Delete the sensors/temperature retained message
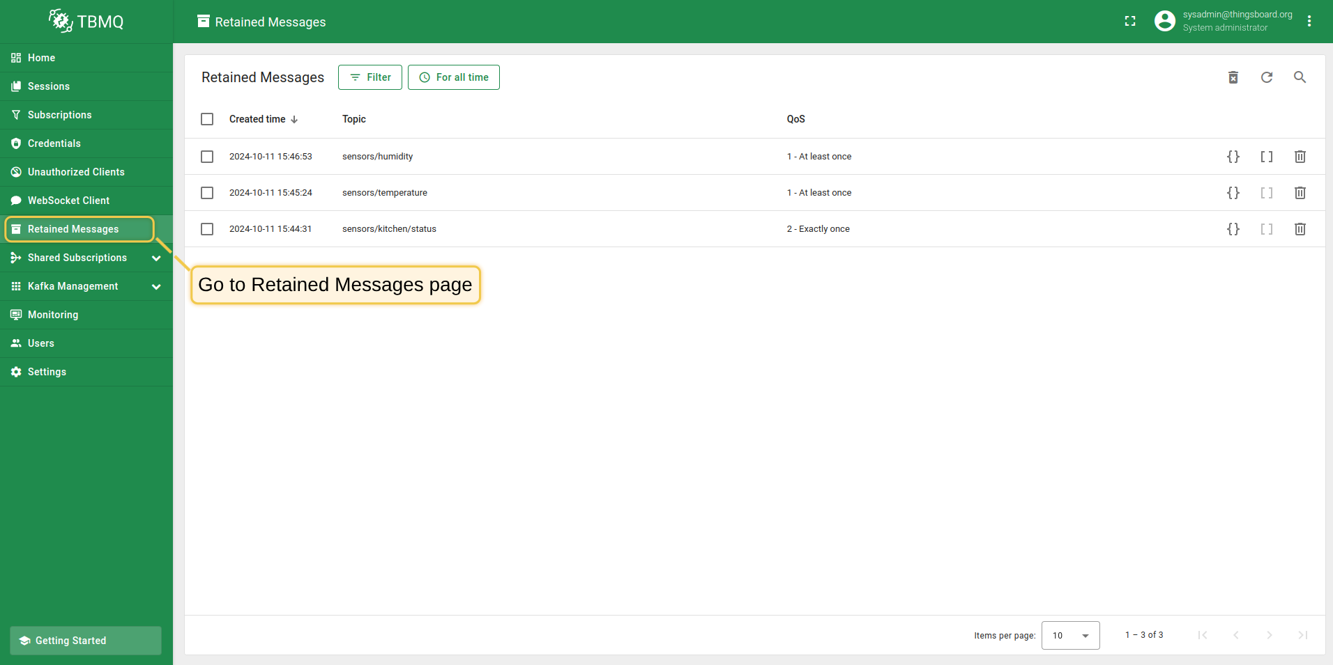 pyautogui.click(x=1300, y=192)
